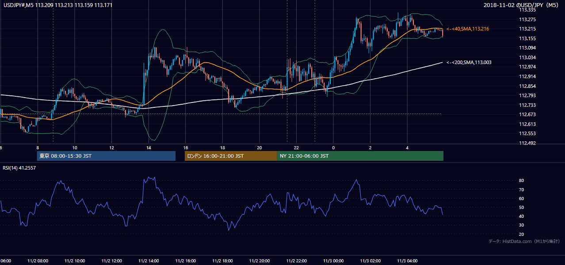
Task: Click the orange 40 SMA label 113.216
Action: point(468,29)
